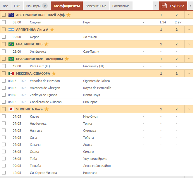The image size is (196, 178).
Task: Click odds 1.34 for Сидней
Action: [163, 22]
